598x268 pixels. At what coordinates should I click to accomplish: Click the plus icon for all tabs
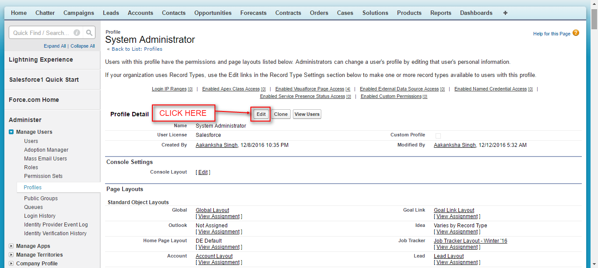[x=505, y=13]
